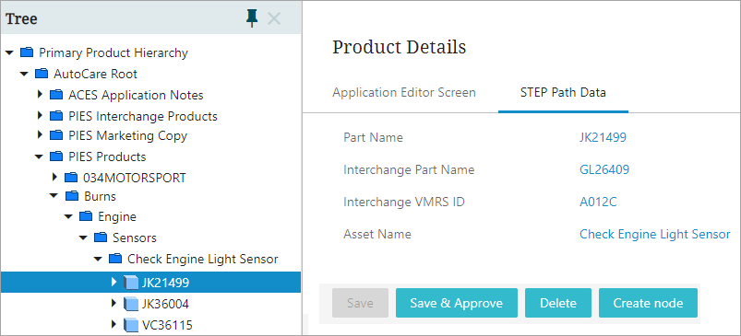Select the cube icon for VC36115
Image resolution: width=741 pixels, height=336 pixels.
(131, 325)
